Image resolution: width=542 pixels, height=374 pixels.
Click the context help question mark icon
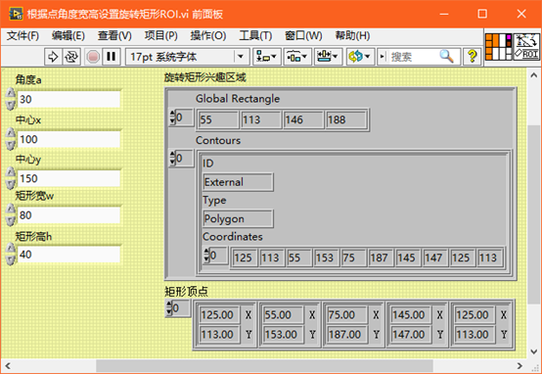click(x=472, y=57)
